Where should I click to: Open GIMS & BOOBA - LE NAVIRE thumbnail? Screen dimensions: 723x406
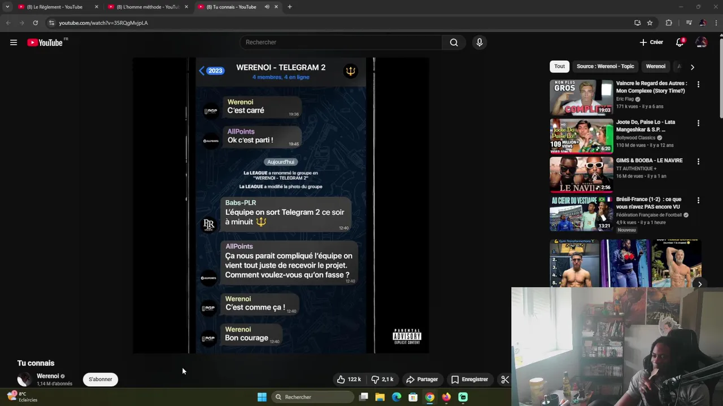click(581, 174)
